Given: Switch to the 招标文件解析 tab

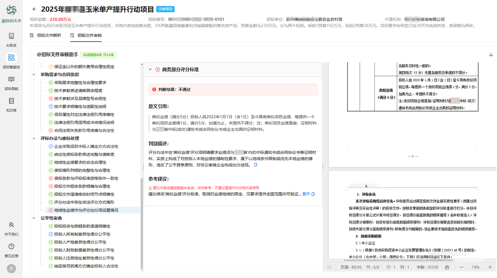Looking at the screenshot, I should [x=46, y=35].
